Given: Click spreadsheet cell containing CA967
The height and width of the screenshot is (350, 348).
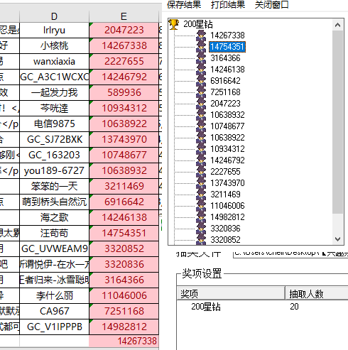Looking at the screenshot, I should 54,311.
